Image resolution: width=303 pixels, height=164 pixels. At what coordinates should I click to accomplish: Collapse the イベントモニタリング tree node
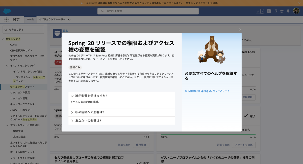pyautogui.click(x=7, y=66)
